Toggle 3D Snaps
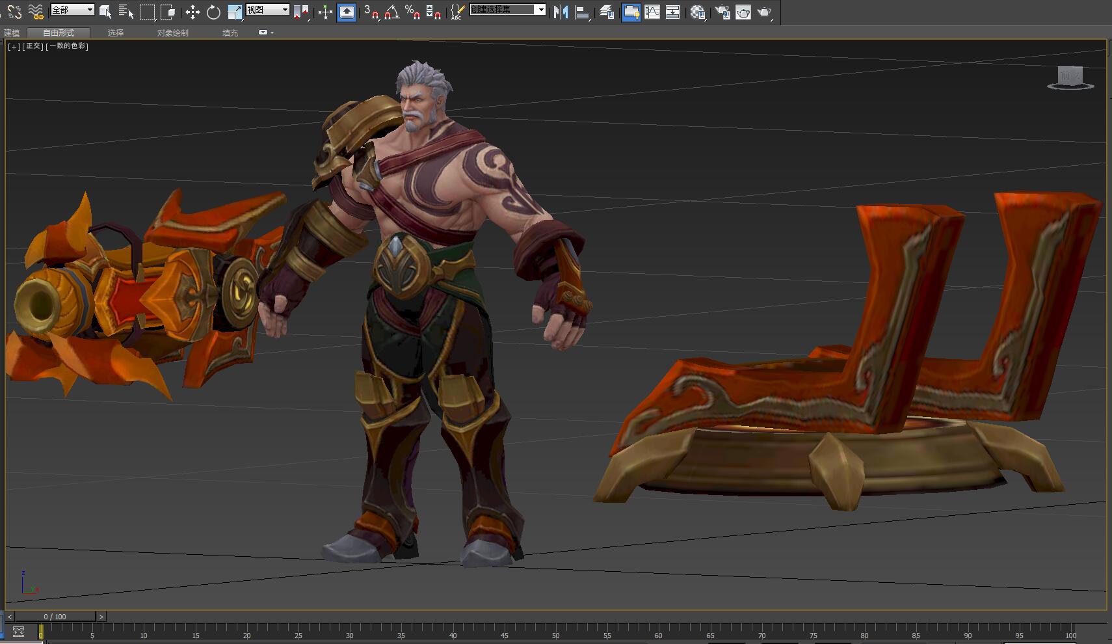This screenshot has height=644, width=1112. (x=371, y=12)
